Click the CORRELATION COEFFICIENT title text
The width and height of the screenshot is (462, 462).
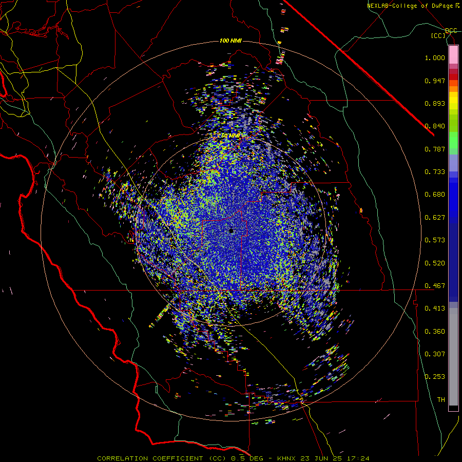(x=150, y=458)
